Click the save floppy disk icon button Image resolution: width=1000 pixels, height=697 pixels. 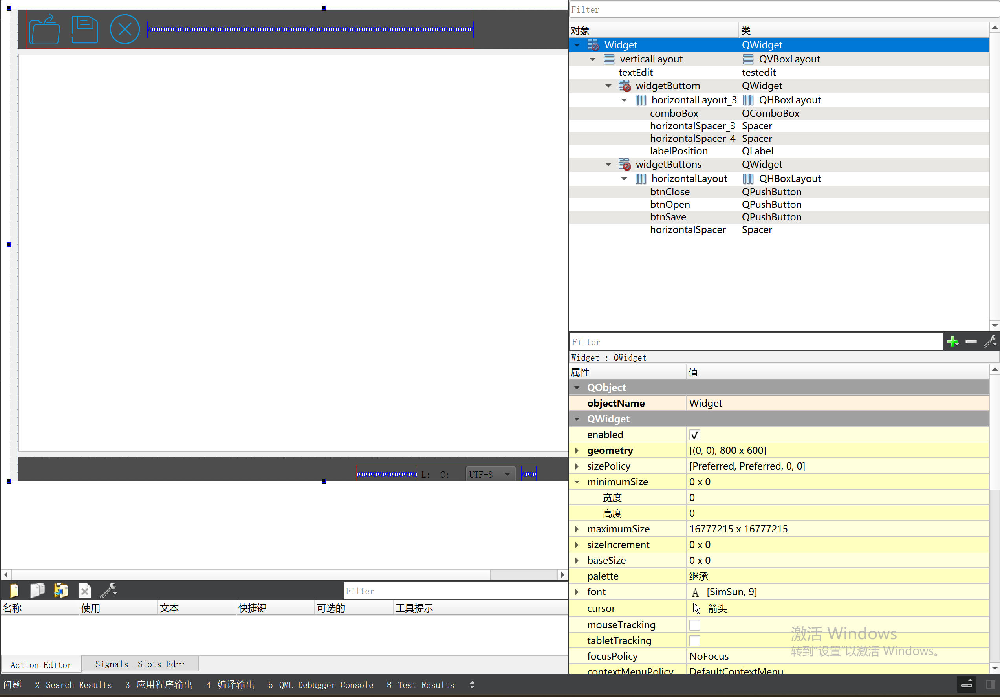click(x=84, y=29)
